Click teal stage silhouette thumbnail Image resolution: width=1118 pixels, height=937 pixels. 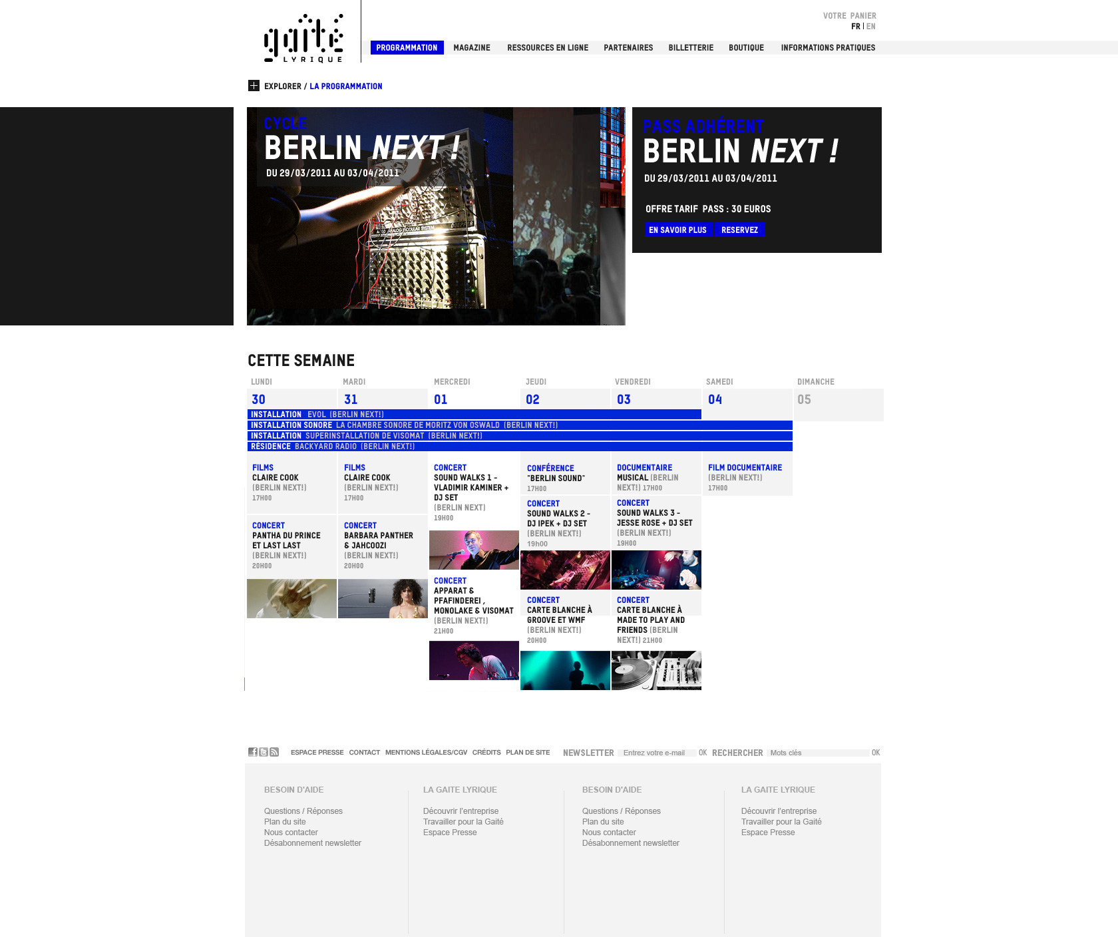[x=565, y=670]
